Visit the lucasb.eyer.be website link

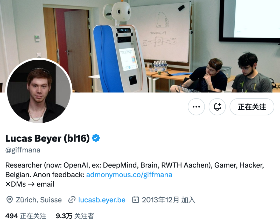[102, 200]
